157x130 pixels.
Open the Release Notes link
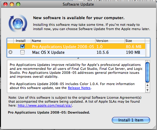[x=79, y=88]
